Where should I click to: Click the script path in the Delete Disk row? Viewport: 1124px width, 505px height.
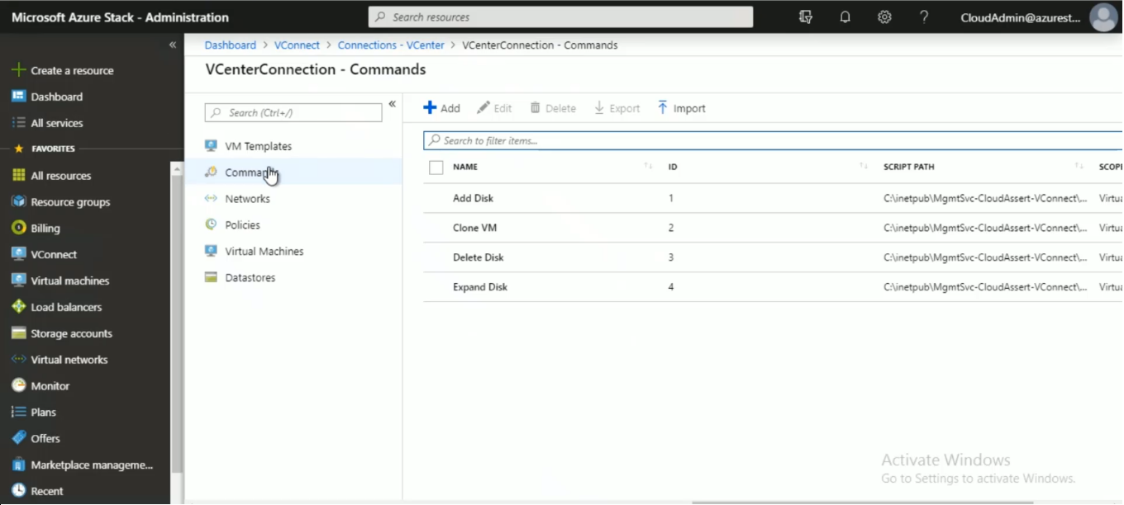(985, 257)
